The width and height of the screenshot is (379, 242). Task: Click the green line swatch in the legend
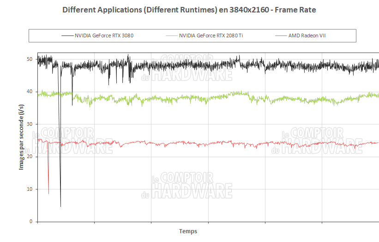point(171,35)
